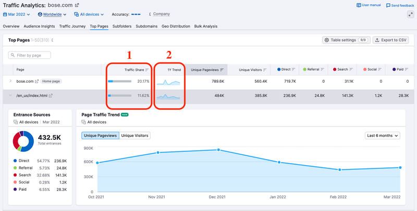Viewport: 417px width, 211px height.
Task: Click the devices icon in Entrance Sources
Action: point(16,122)
